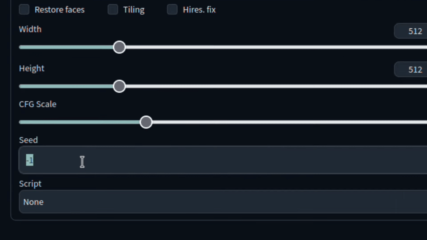
Task: Toggle the Tiling checkbox
Action: [113, 9]
